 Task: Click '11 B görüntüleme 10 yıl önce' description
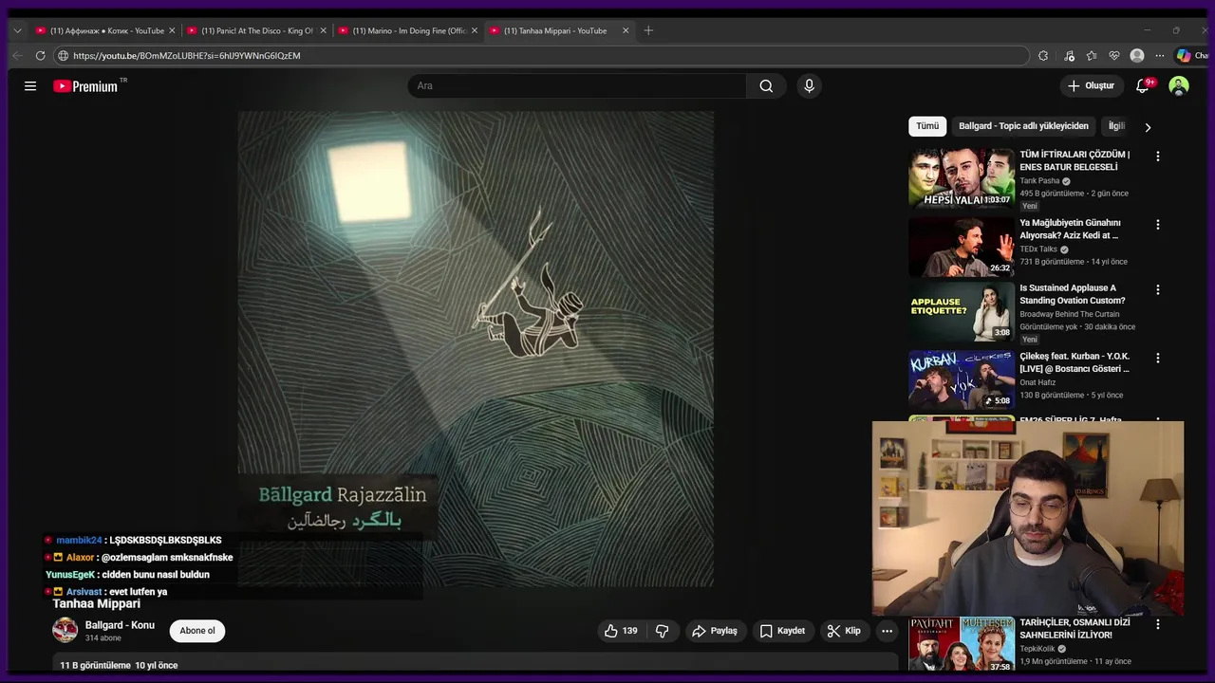click(119, 666)
